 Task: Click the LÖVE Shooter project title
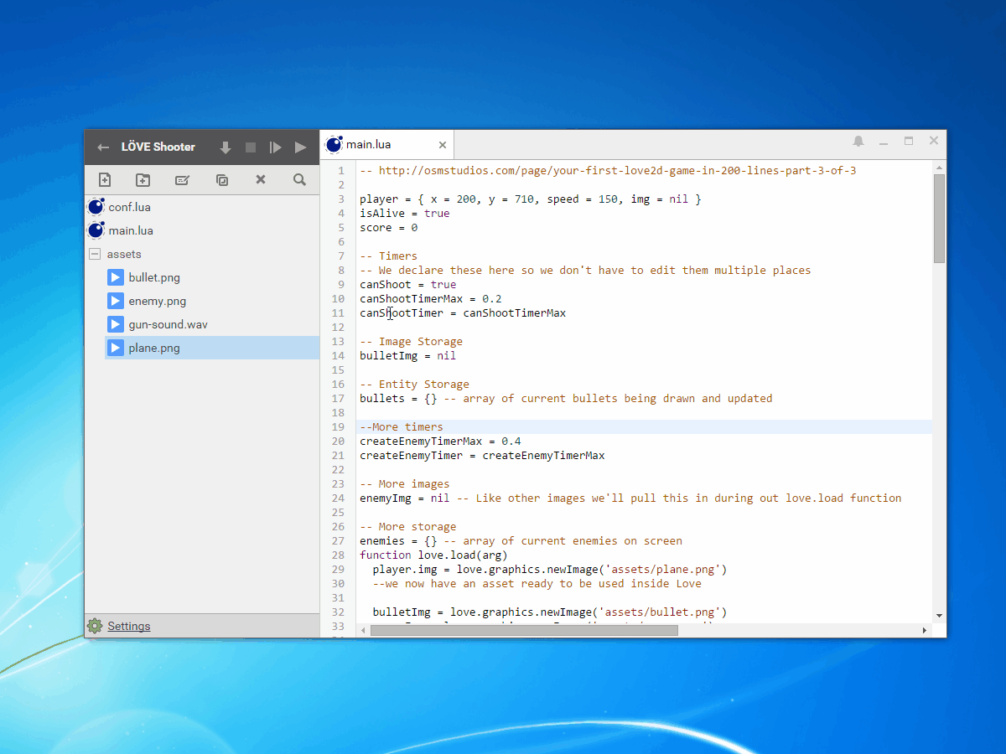pos(158,147)
